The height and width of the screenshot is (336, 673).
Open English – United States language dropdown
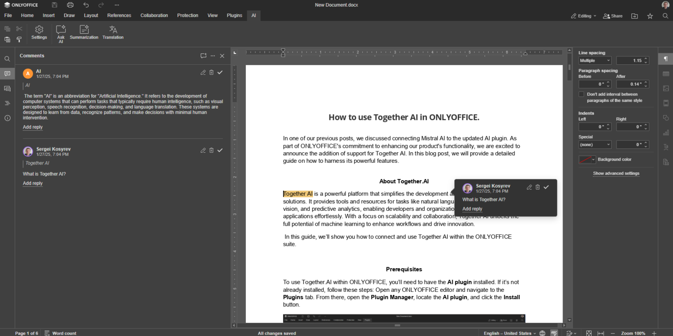tap(510, 333)
